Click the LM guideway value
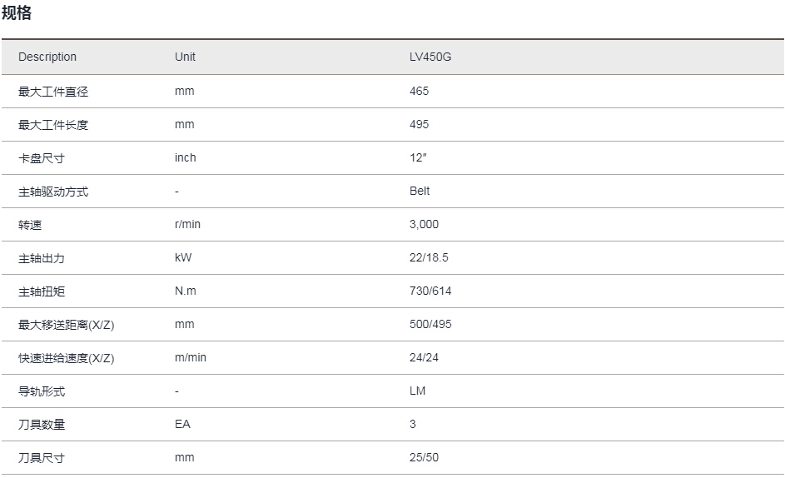This screenshot has width=785, height=478. click(418, 391)
